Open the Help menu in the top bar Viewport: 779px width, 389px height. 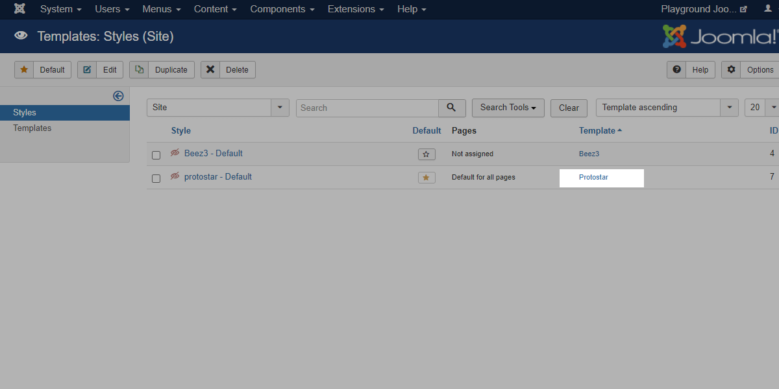tap(412, 9)
